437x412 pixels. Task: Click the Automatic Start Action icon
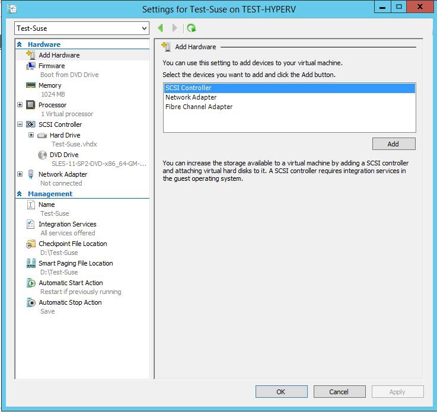[31, 283]
